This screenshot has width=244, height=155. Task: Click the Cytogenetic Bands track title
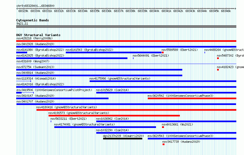(33, 20)
